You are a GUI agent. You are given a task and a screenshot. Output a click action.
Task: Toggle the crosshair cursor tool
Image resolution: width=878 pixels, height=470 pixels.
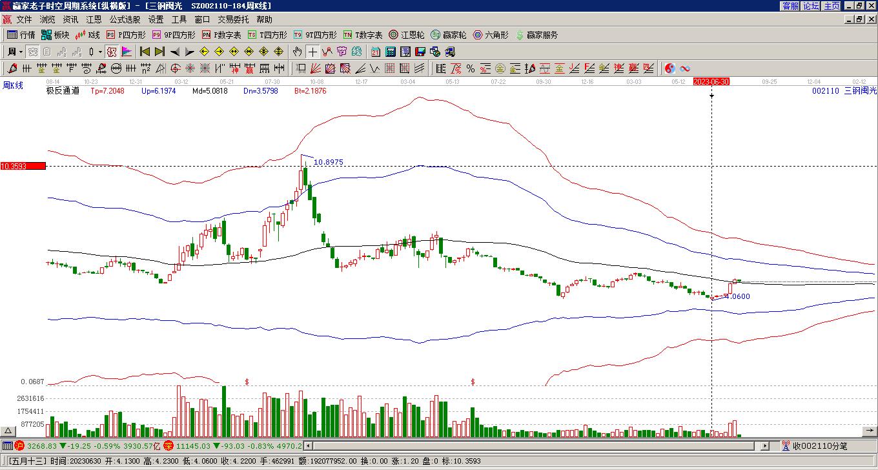[312, 52]
